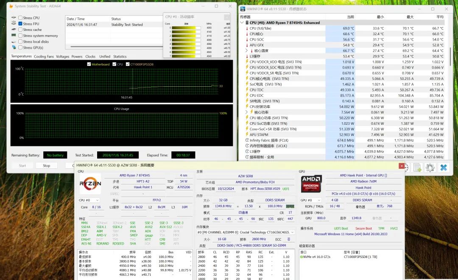Click the AMD Radeon Graphics logo

(x=311, y=184)
